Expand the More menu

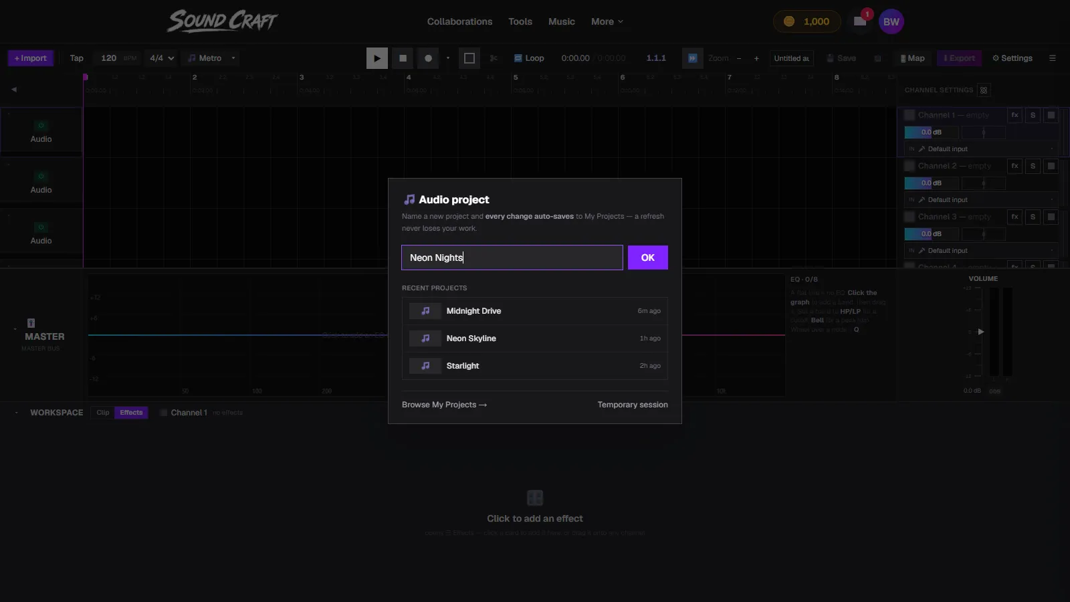click(x=607, y=21)
